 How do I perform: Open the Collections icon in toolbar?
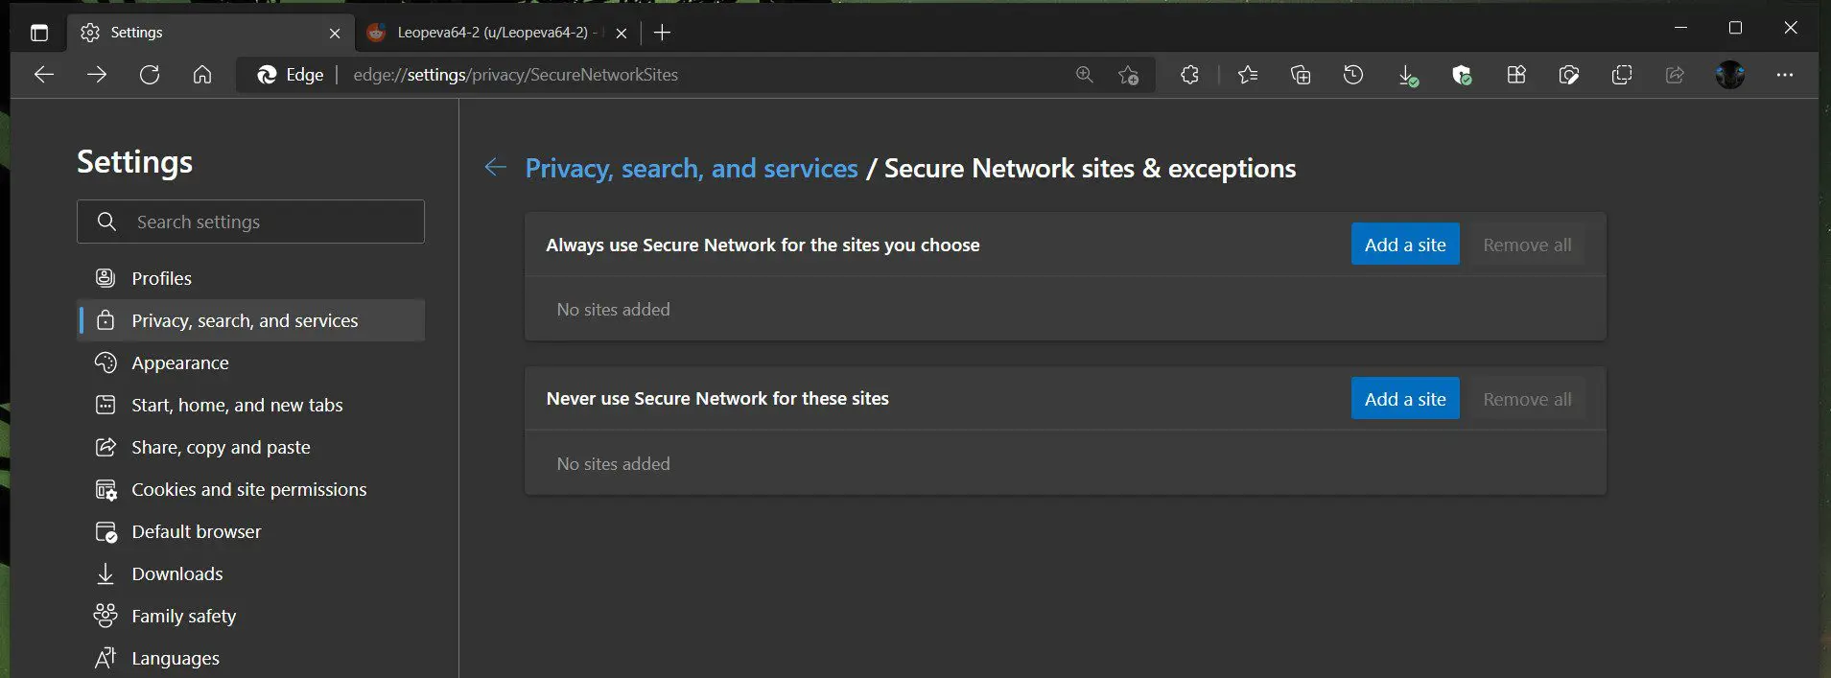point(1301,75)
